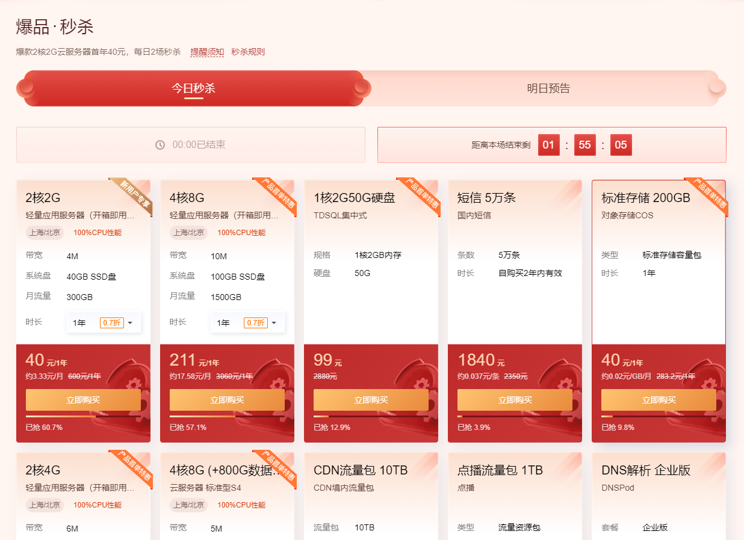Select the 今日秒杀 tab
This screenshot has height=540, width=744.
(x=191, y=88)
